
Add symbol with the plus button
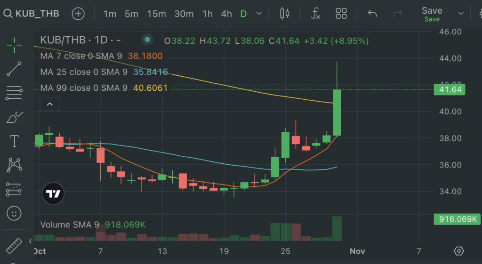78,14
